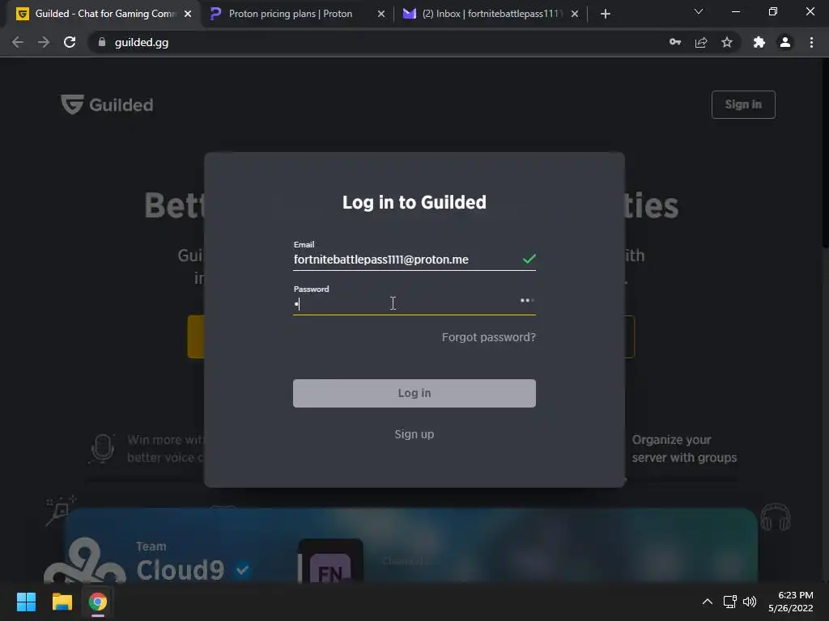Launch File Explorer from the taskbar
This screenshot has height=621, width=829.
coord(62,602)
